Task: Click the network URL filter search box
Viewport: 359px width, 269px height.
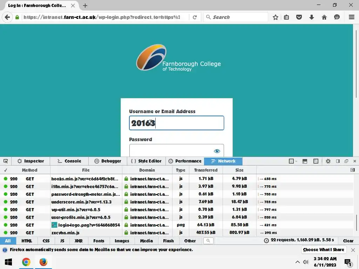Action: click(208, 241)
